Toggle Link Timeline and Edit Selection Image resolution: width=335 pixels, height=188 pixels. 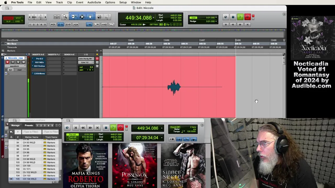click(60, 24)
